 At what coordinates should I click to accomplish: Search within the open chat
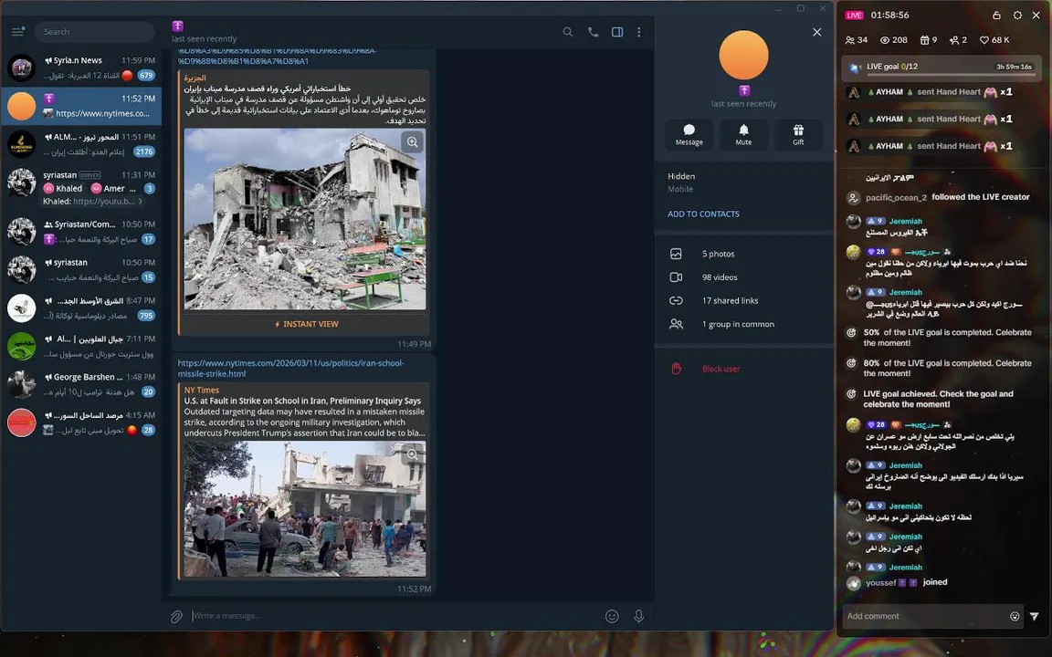[x=568, y=32]
